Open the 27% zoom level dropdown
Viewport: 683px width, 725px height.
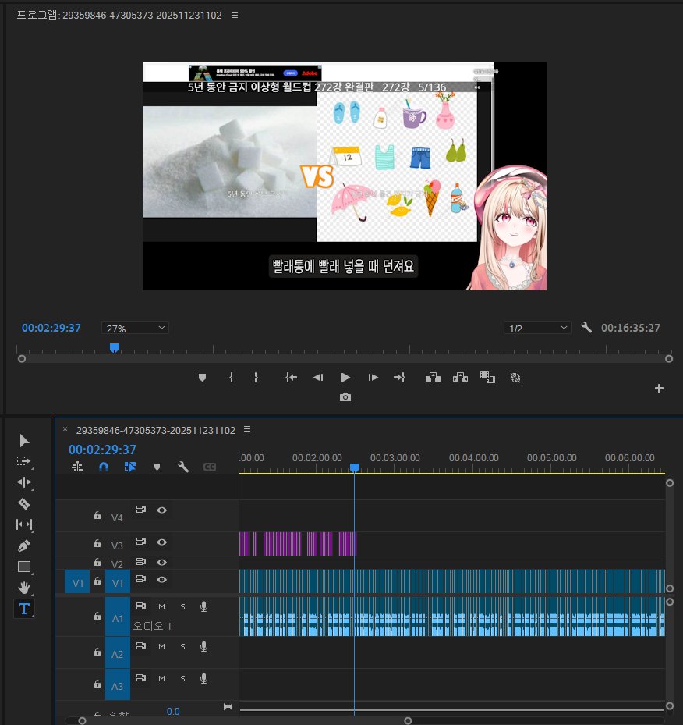(x=135, y=328)
